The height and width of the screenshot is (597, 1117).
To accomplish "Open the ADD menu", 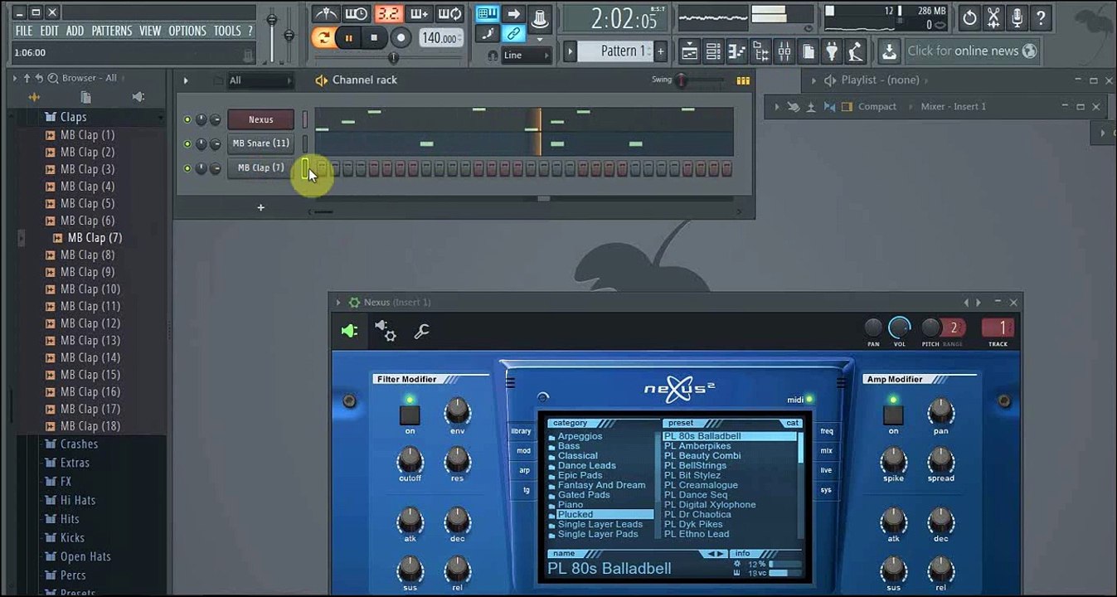I will [x=75, y=31].
